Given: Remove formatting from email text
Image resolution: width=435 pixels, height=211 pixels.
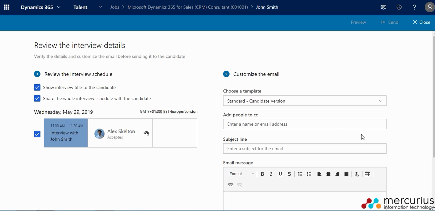Looking at the screenshot, I should coord(357,174).
